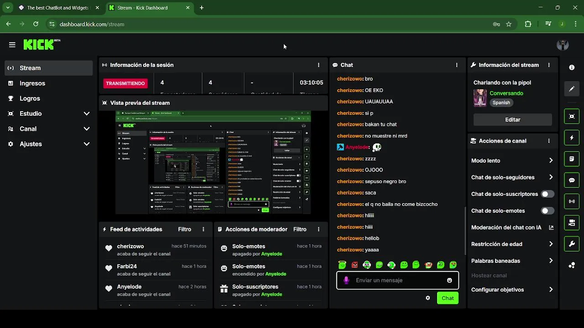The height and width of the screenshot is (328, 584).
Task: Toggle Chat de solo-emotes switch
Action: (547, 211)
